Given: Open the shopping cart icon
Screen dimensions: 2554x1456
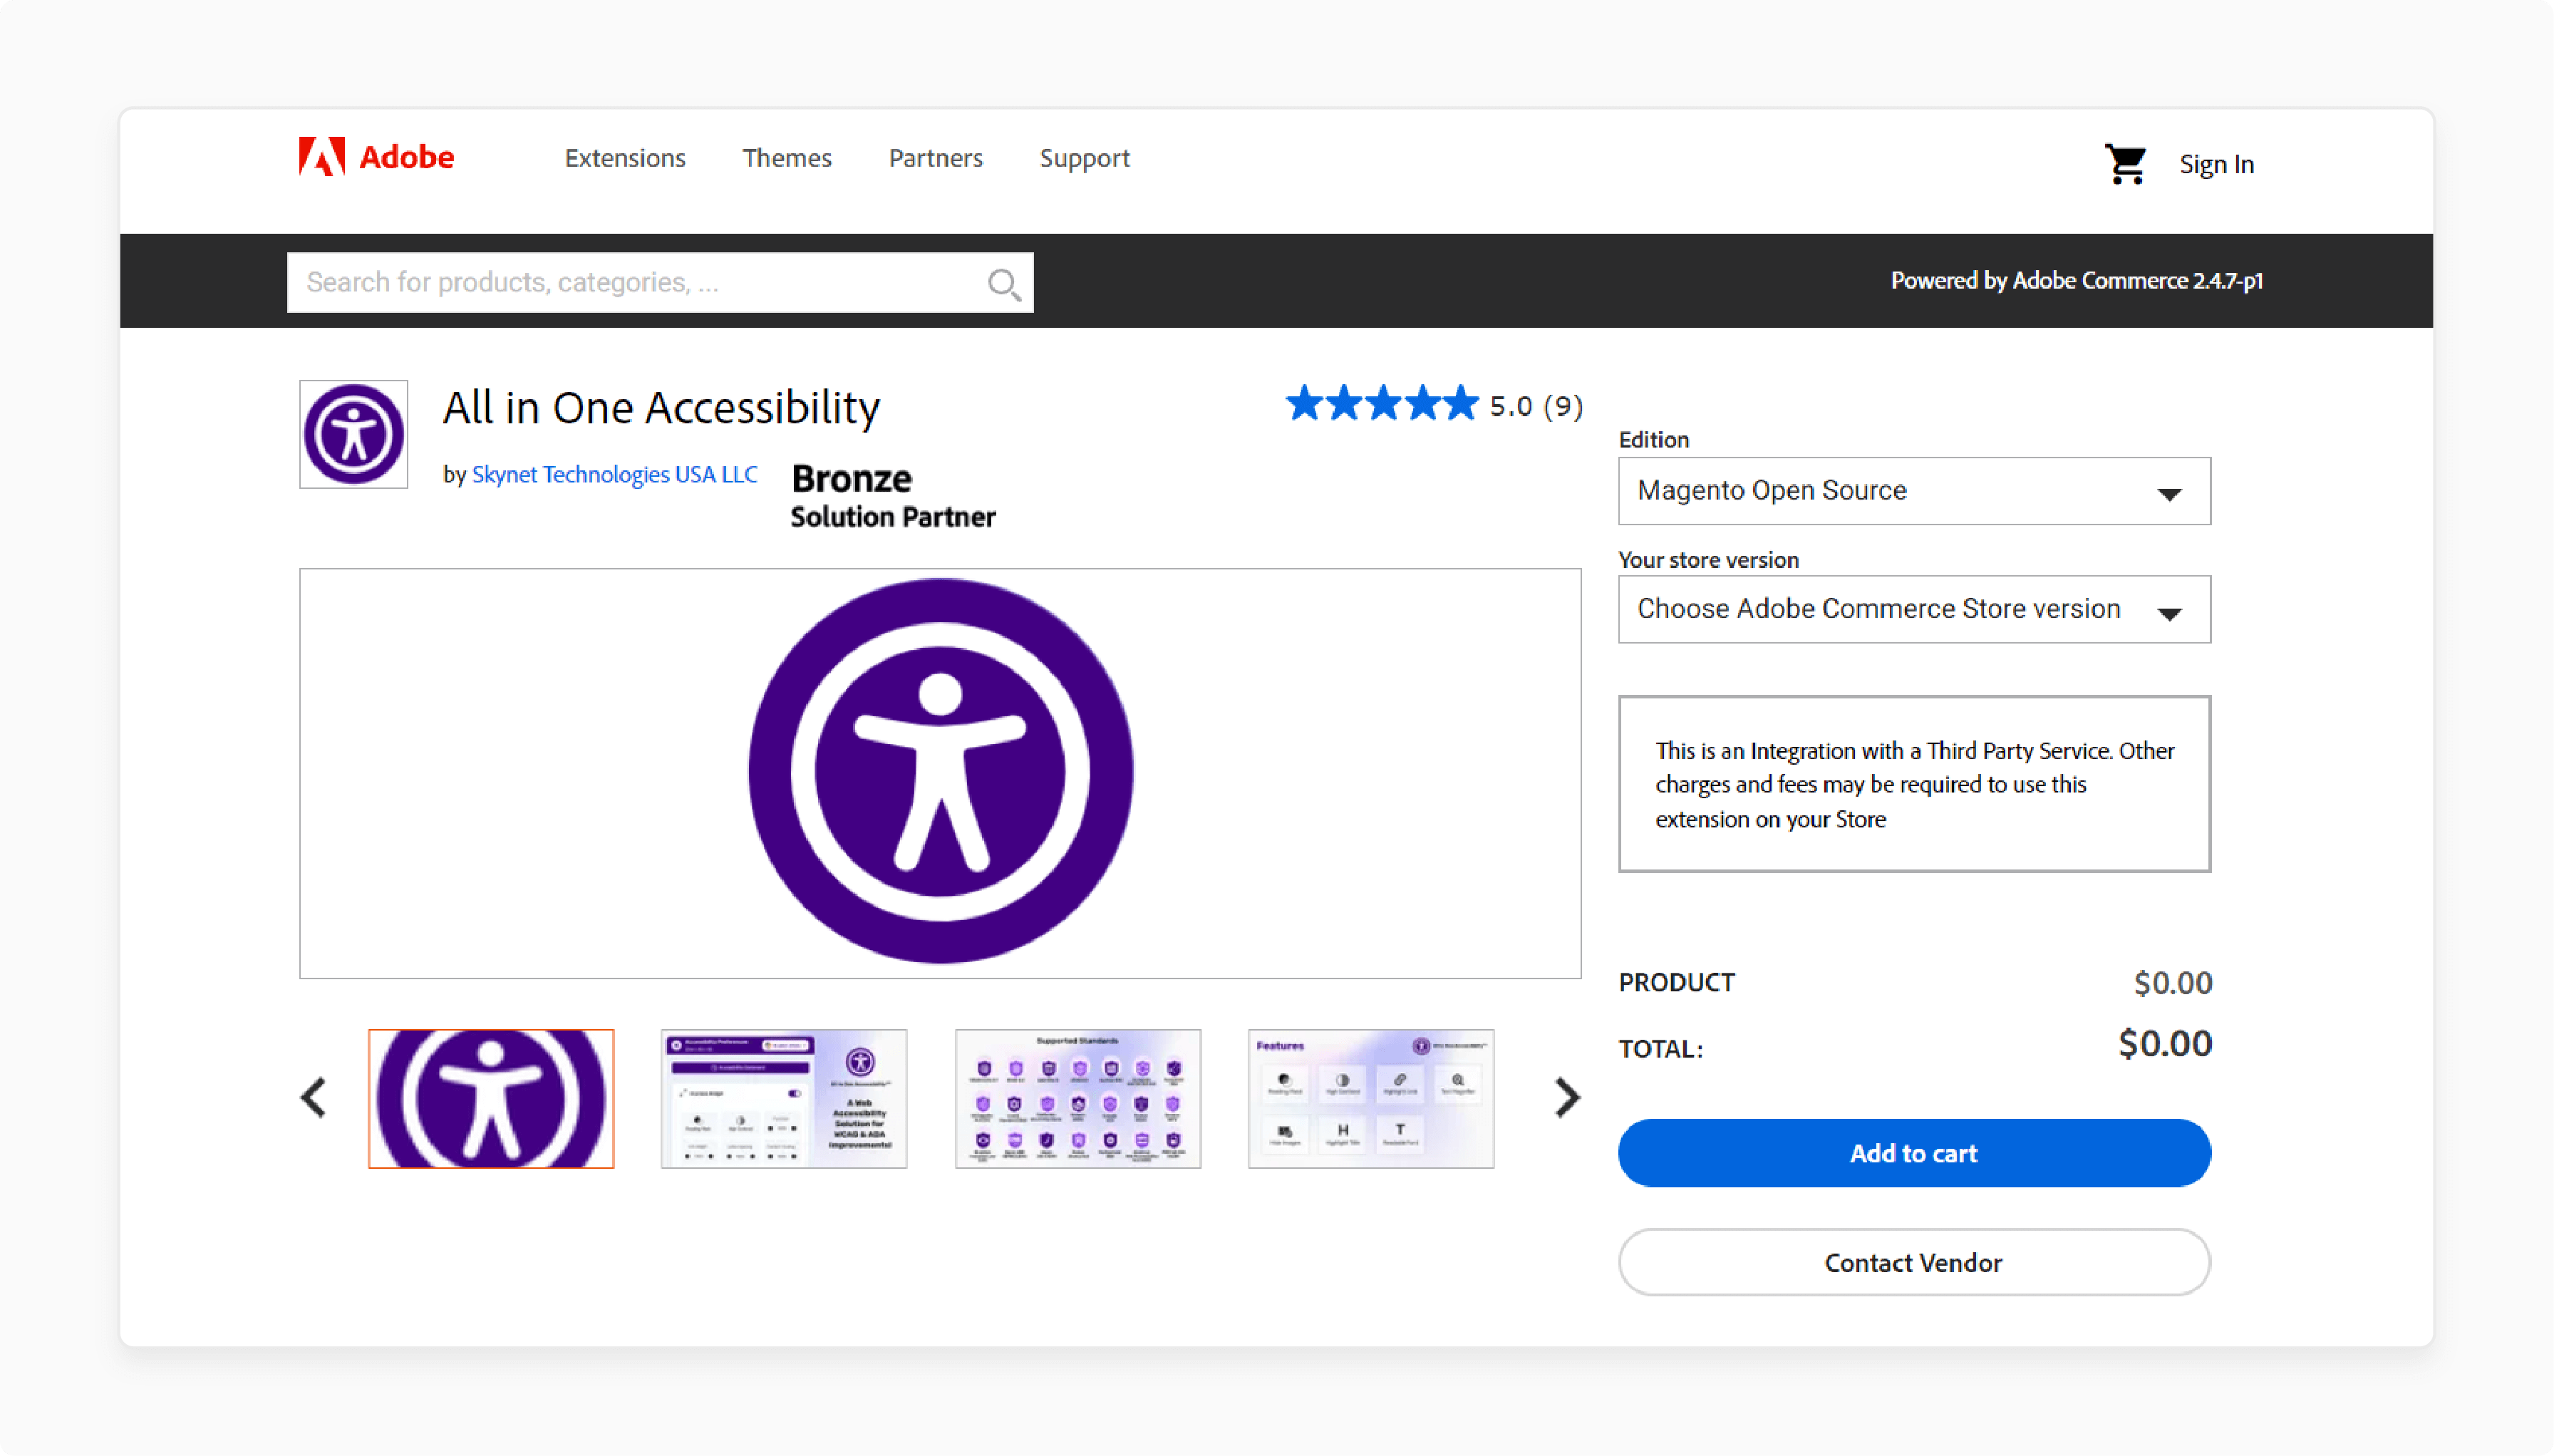Looking at the screenshot, I should (x=2125, y=163).
